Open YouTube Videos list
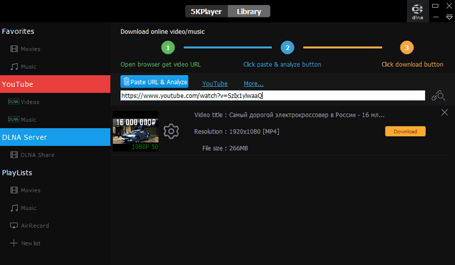This screenshot has width=455, height=265. tap(30, 102)
